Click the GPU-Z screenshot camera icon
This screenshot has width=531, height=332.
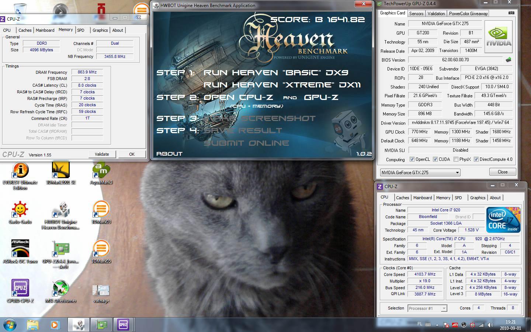coord(511,13)
